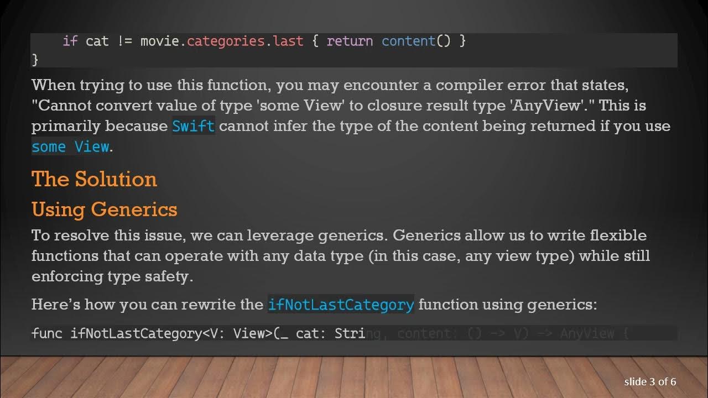Click the highlighted blue 'Swift' code word

coord(193,127)
